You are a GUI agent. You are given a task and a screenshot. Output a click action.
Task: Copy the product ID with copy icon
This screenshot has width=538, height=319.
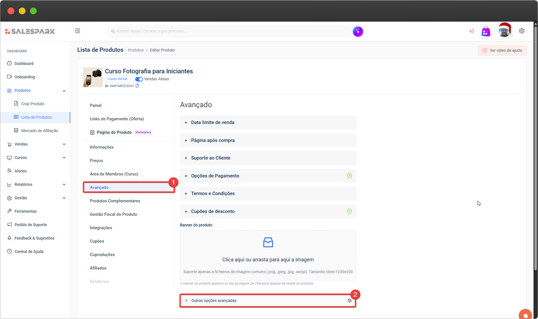[137, 86]
